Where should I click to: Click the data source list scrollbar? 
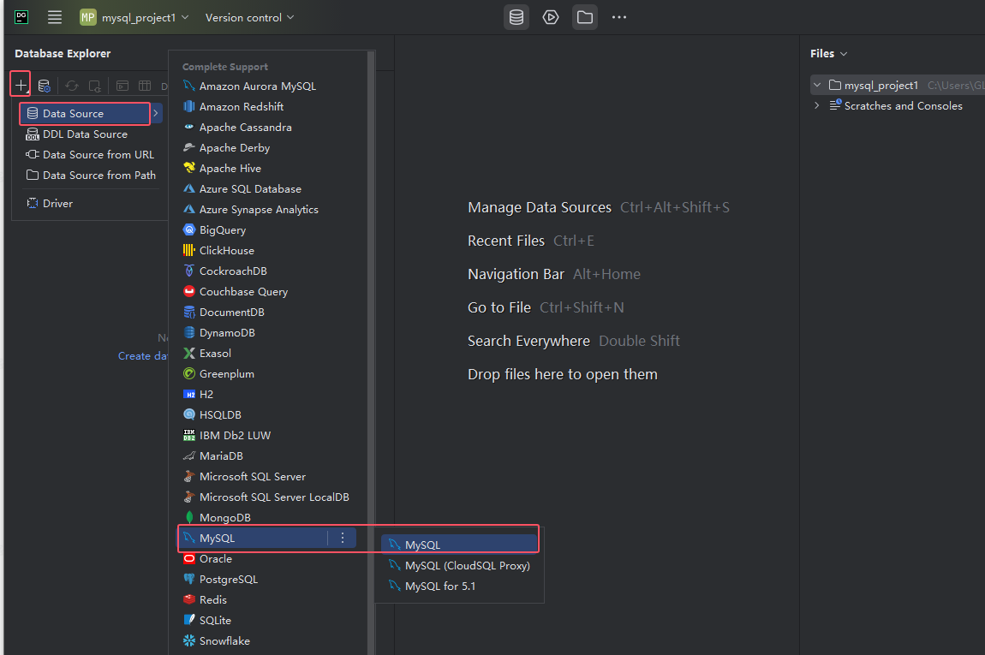pyautogui.click(x=371, y=352)
